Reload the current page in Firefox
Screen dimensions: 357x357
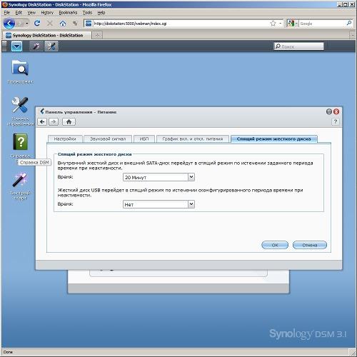[x=37, y=24]
